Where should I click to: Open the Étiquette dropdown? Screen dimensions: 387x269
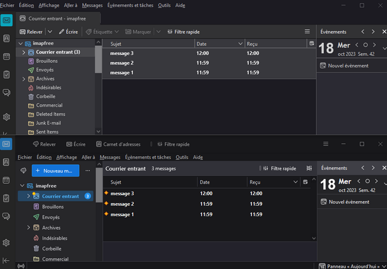[x=102, y=32]
